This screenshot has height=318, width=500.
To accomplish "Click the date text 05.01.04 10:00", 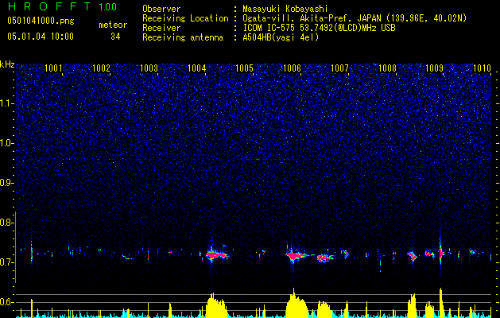I will pyautogui.click(x=41, y=37).
